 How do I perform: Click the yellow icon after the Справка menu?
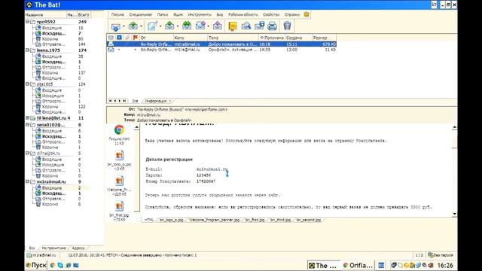click(x=307, y=14)
